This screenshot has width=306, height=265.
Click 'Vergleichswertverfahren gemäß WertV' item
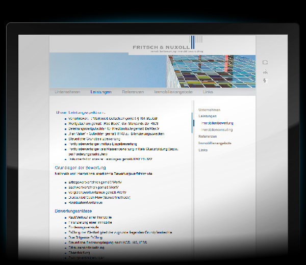pos(97,193)
